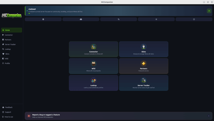Click the chevron arrow on report banner
Image resolution: width=214 pixels, height=121 pixels.
(209, 116)
